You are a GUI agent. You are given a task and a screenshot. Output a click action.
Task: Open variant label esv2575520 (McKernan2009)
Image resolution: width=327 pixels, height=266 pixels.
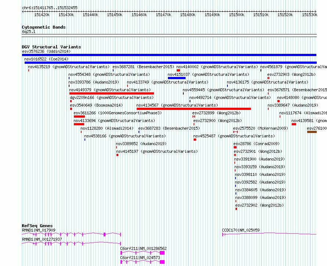click(x=260, y=128)
